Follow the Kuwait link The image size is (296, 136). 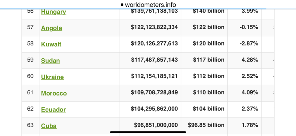click(x=51, y=44)
